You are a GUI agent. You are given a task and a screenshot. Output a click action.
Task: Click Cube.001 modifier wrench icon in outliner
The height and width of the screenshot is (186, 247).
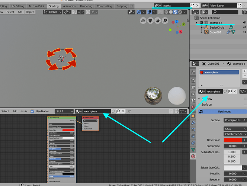pos(228,32)
